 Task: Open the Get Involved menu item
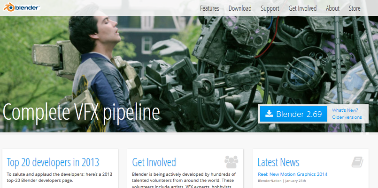(x=302, y=8)
